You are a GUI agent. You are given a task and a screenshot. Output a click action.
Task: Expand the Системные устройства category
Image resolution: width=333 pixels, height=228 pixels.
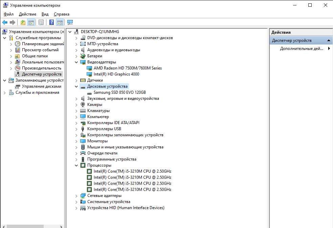point(76,202)
